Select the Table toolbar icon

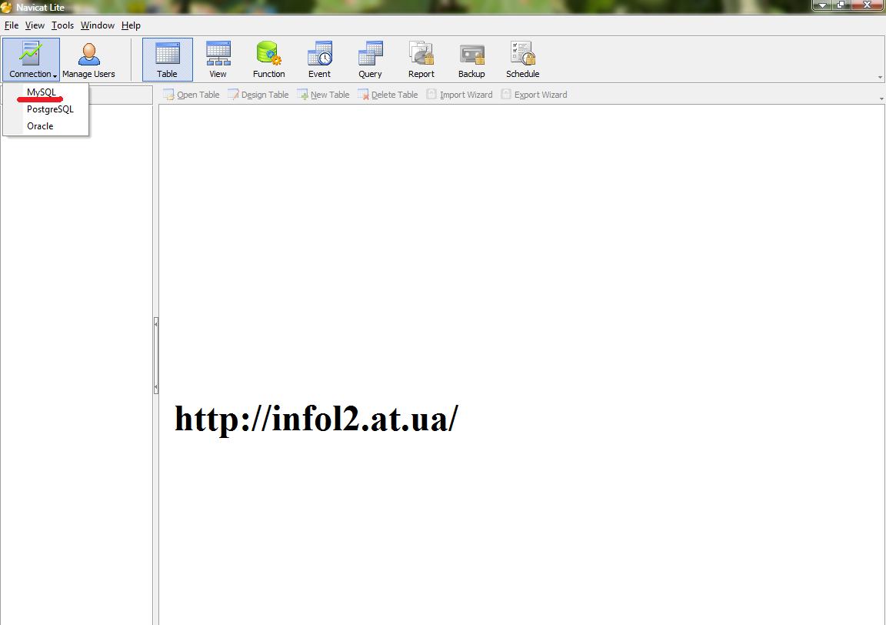(x=167, y=59)
